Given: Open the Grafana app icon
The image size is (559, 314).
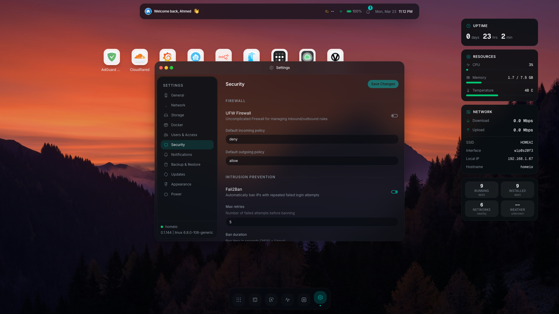Looking at the screenshot, I should (x=167, y=57).
